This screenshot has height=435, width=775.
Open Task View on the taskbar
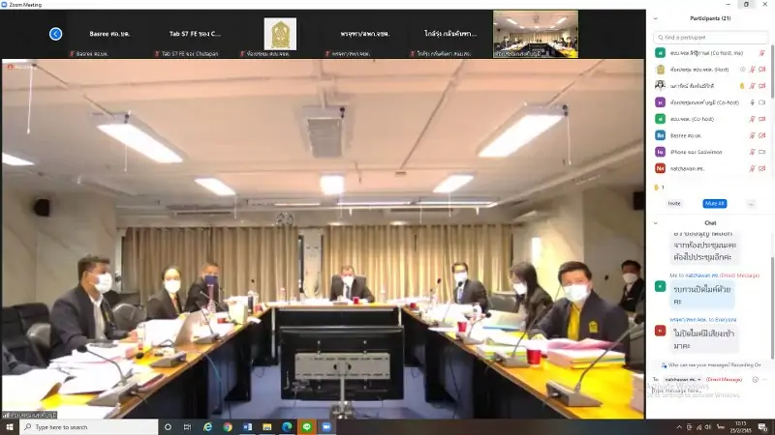[187, 427]
